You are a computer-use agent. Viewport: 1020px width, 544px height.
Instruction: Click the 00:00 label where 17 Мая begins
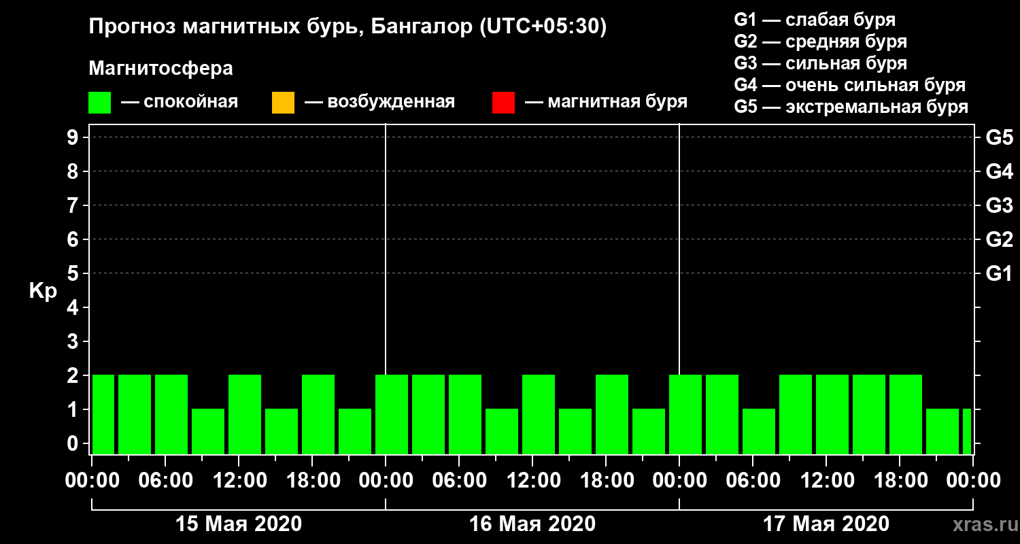click(679, 480)
